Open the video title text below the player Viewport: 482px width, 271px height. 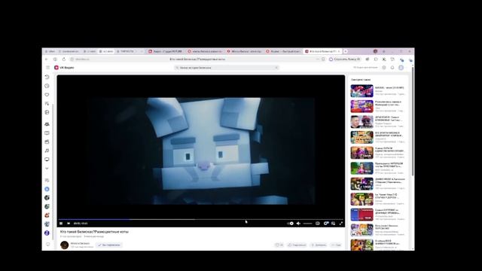pos(94,232)
